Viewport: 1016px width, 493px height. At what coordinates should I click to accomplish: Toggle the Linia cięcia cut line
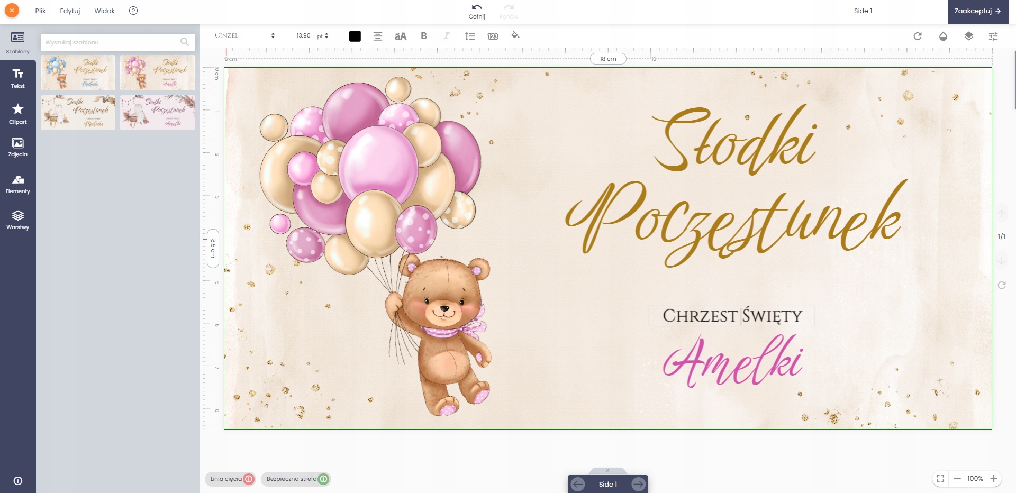(x=249, y=479)
